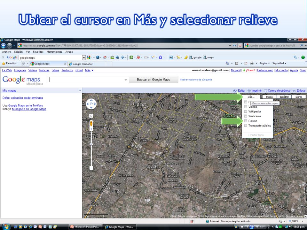
Task: Click the volume speaker icon in system tray
Action: click(x=290, y=227)
